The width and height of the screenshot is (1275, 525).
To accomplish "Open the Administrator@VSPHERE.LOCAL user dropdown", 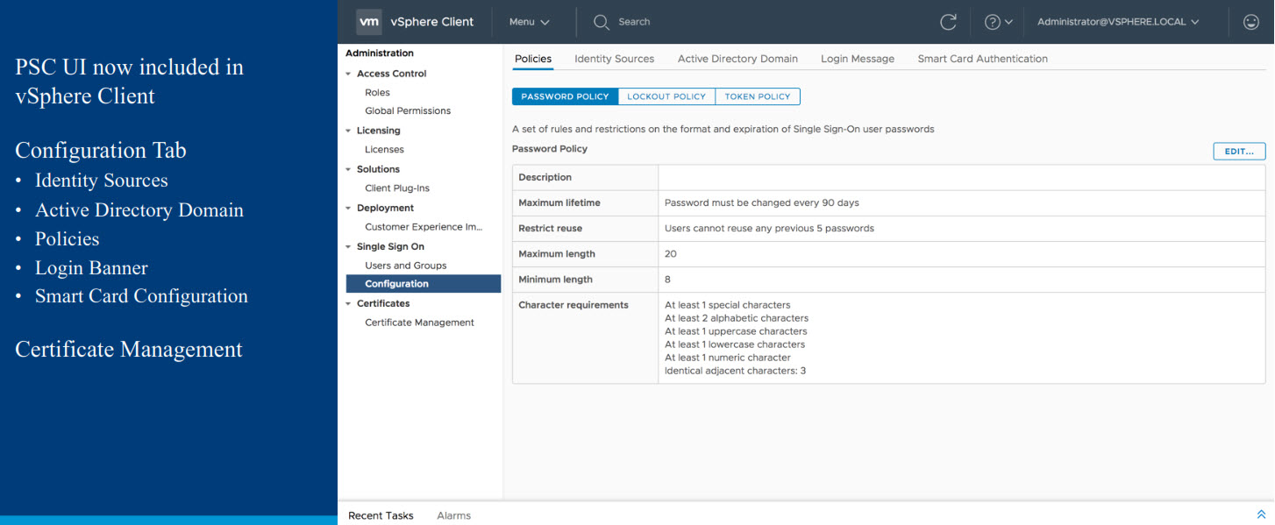I will tap(1118, 22).
